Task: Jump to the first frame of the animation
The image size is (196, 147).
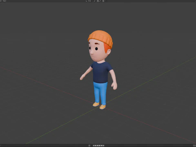Action: point(94,146)
